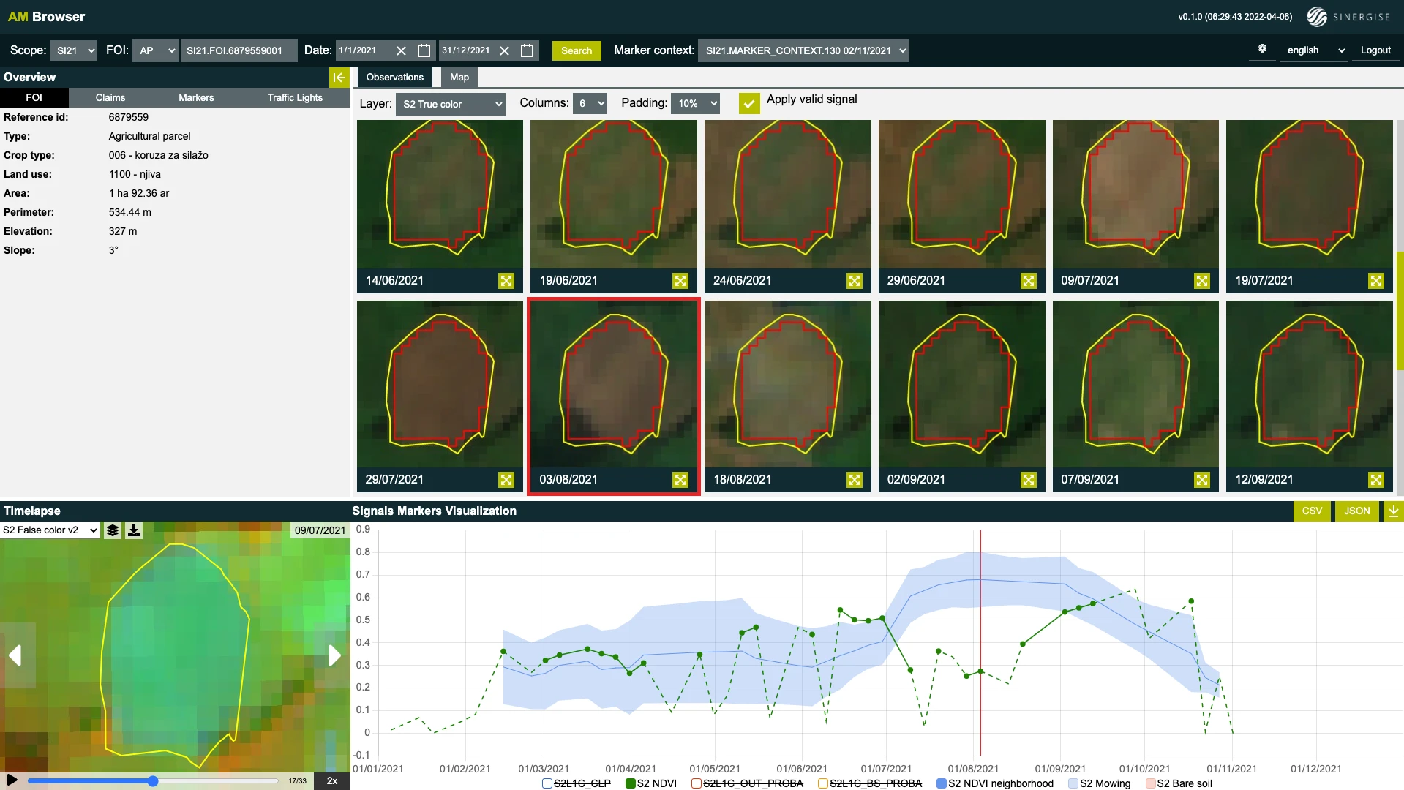Download the timelapse image
The width and height of the screenshot is (1404, 790).
pyautogui.click(x=134, y=530)
